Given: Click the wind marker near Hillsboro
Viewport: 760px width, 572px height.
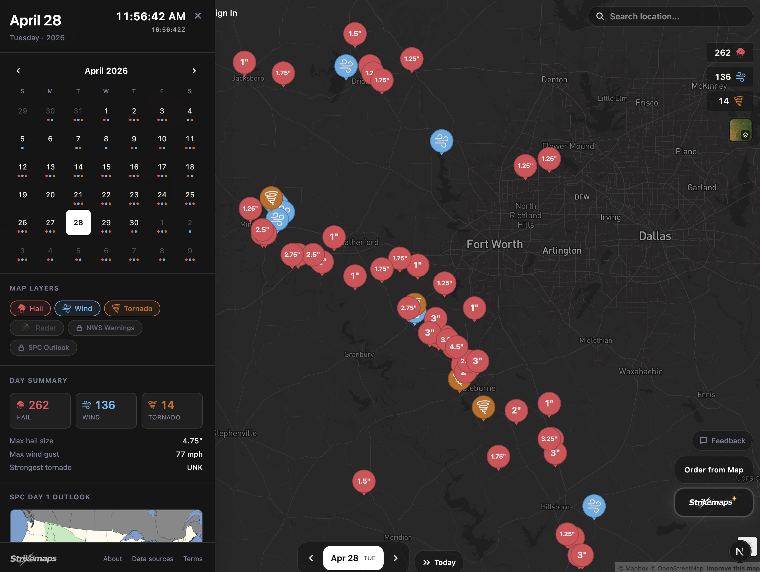Looking at the screenshot, I should pos(594,506).
